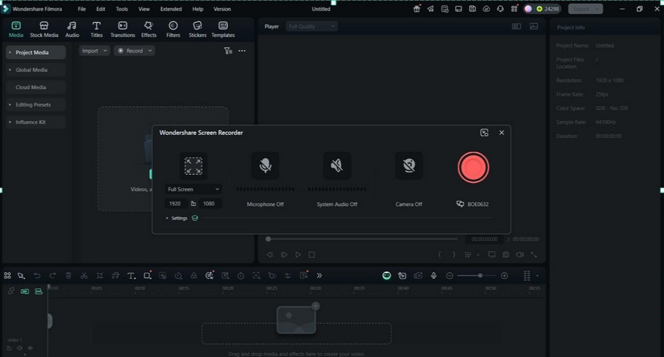The width and height of the screenshot is (664, 357).
Task: Step back one frame in player
Action: tap(270, 255)
